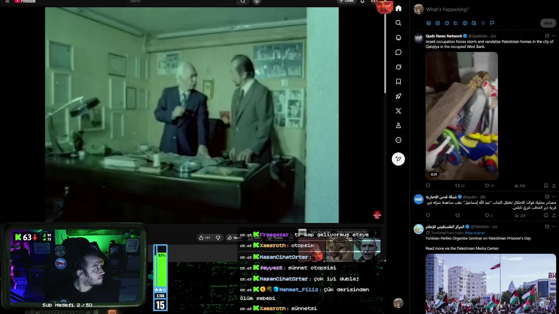Image resolution: width=559 pixels, height=314 pixels.
Task: View analytics showing 858 views
Action: (x=520, y=185)
